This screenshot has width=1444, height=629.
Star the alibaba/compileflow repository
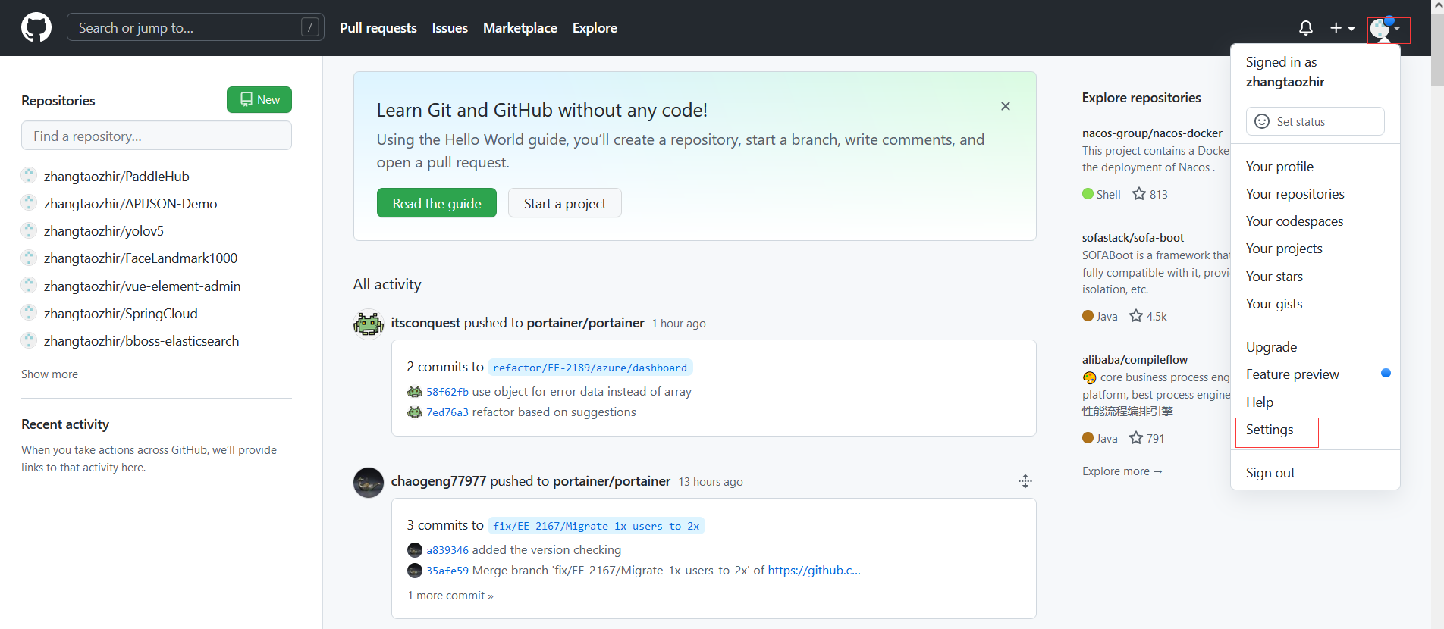[x=1135, y=438]
